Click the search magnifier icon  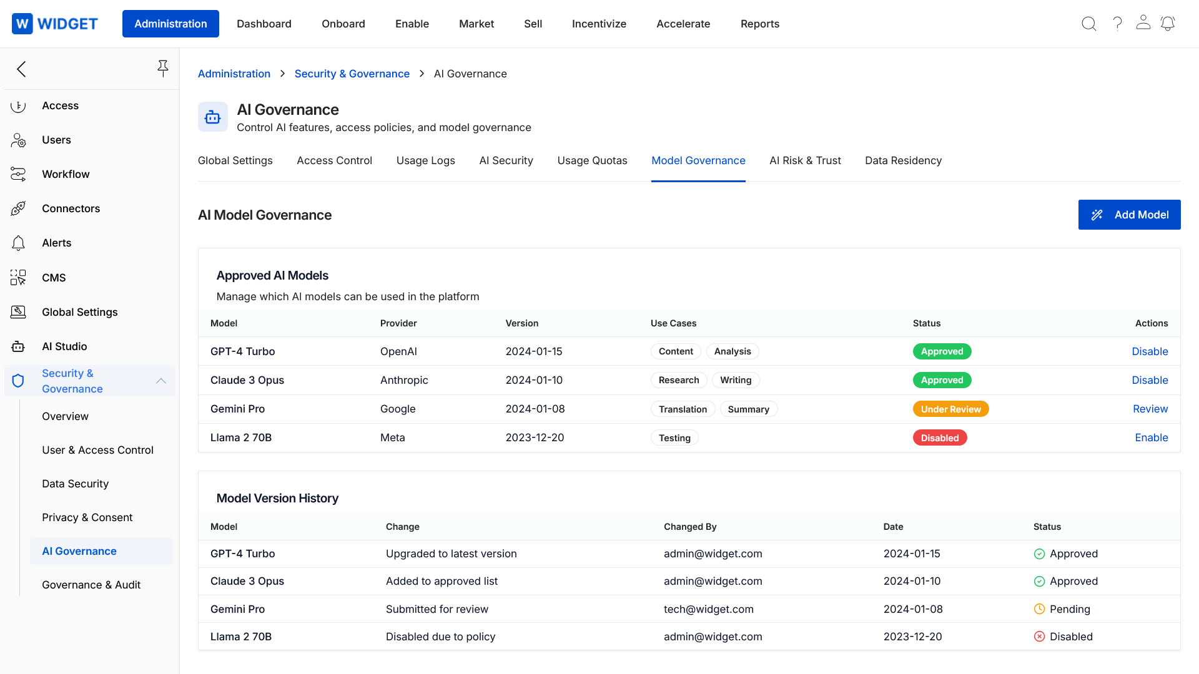point(1088,24)
